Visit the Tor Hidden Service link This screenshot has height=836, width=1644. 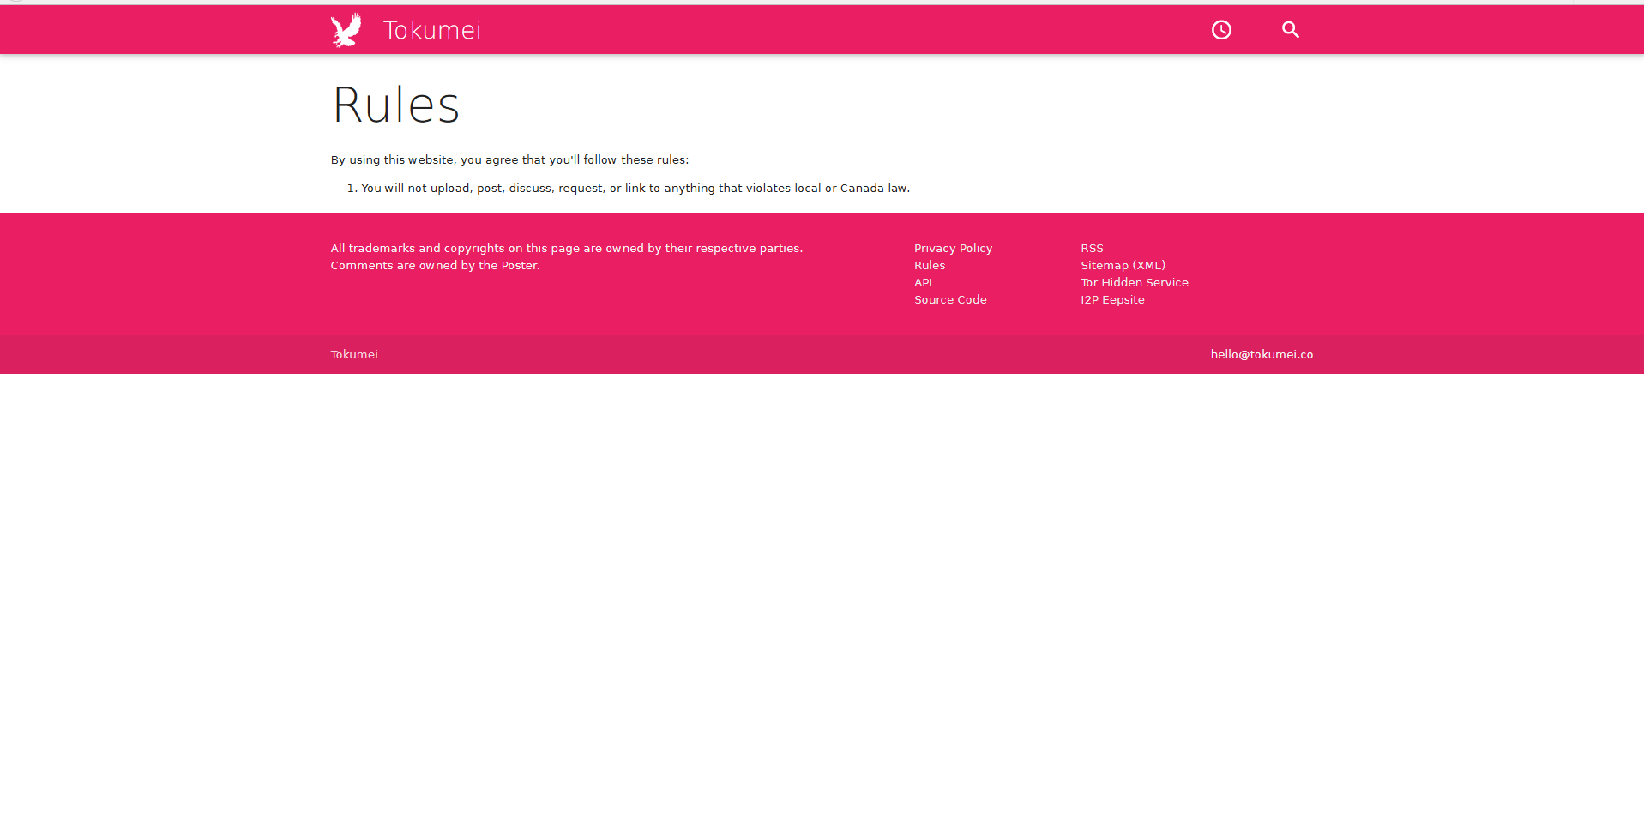[1135, 283]
